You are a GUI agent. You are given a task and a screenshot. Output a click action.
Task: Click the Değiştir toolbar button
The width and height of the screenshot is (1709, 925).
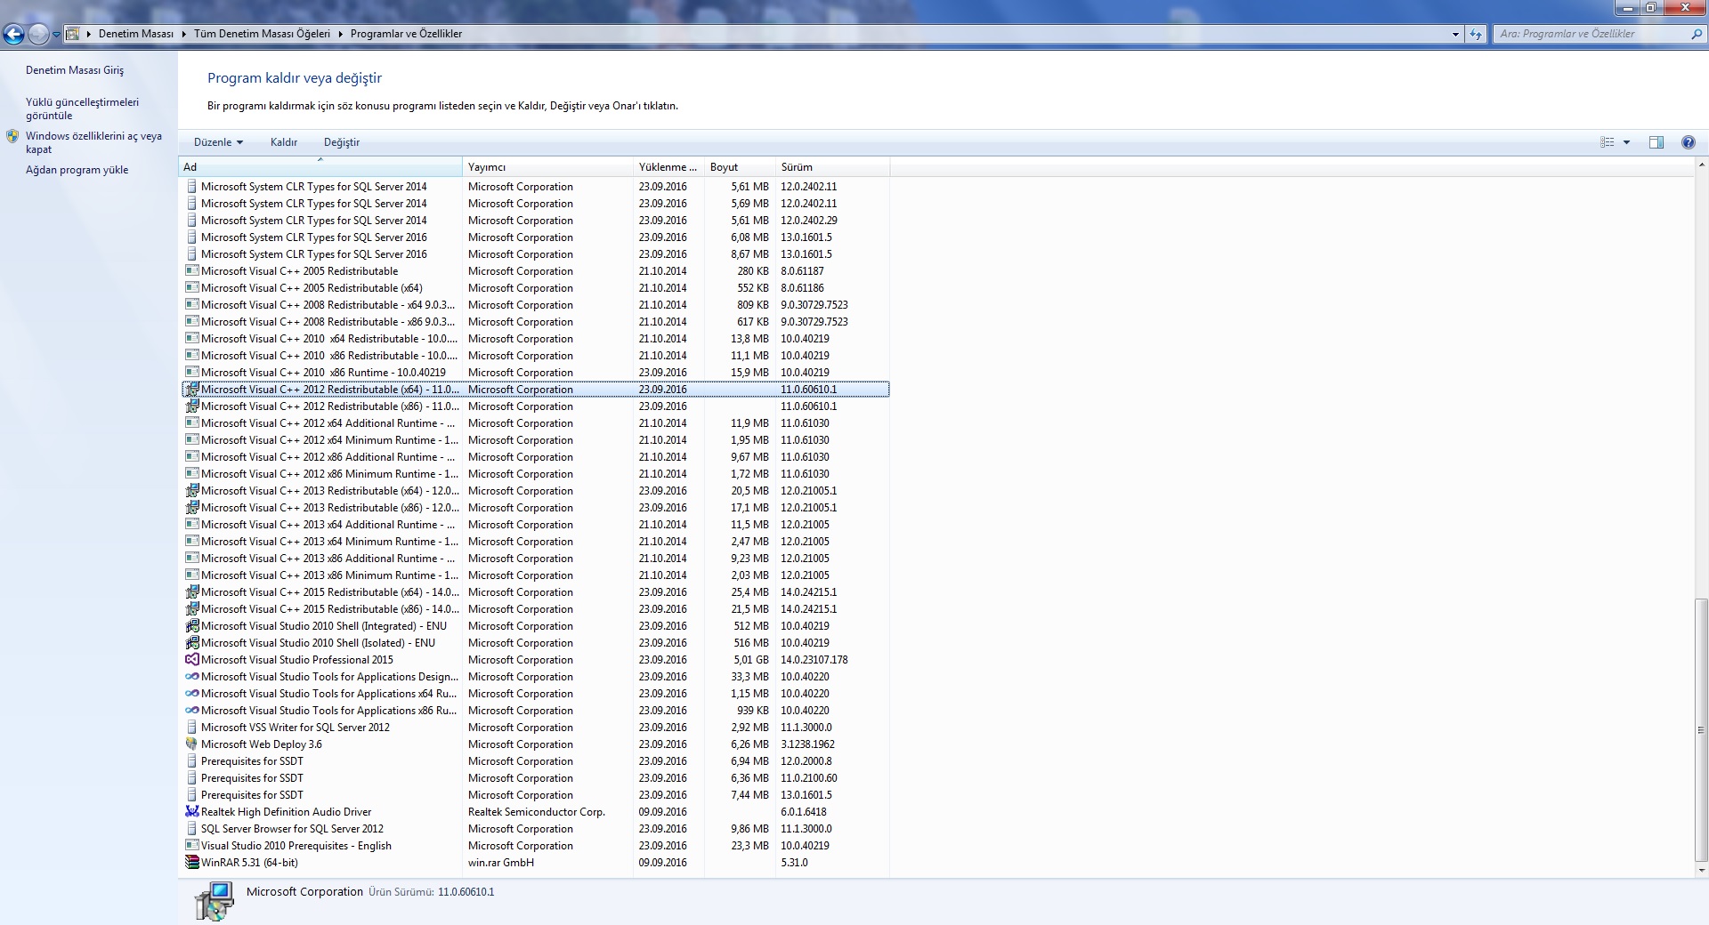(x=342, y=142)
